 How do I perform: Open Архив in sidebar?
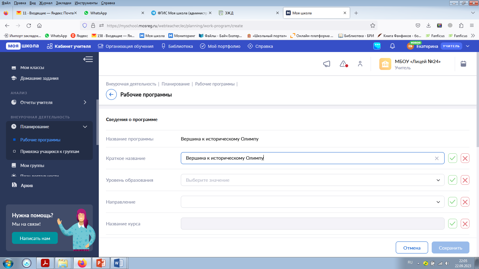pyautogui.click(x=27, y=185)
